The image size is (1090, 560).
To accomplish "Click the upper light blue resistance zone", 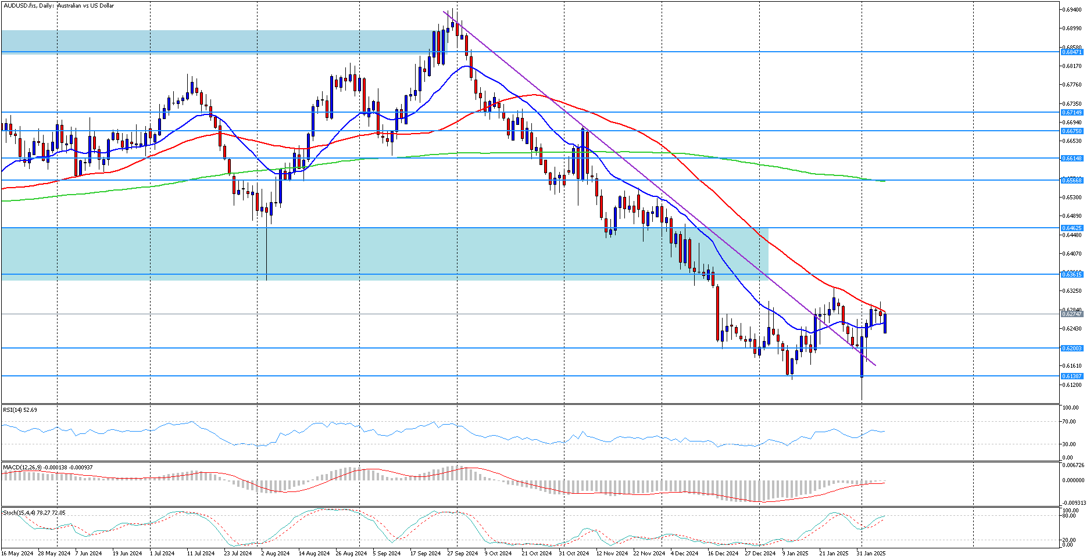I will (x=215, y=41).
